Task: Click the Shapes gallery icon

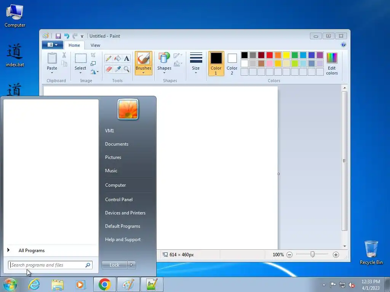Action: click(164, 58)
